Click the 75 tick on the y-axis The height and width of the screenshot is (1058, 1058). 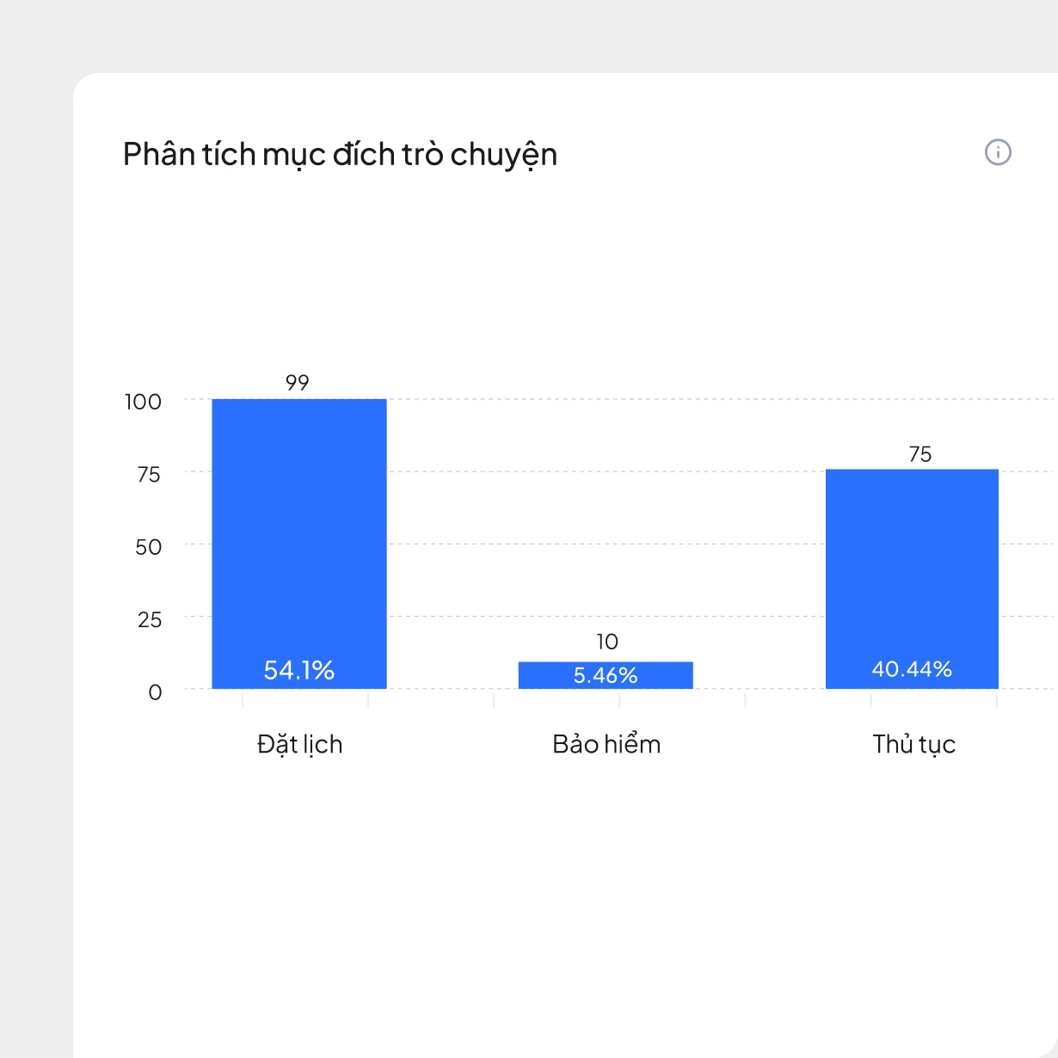pos(149,475)
